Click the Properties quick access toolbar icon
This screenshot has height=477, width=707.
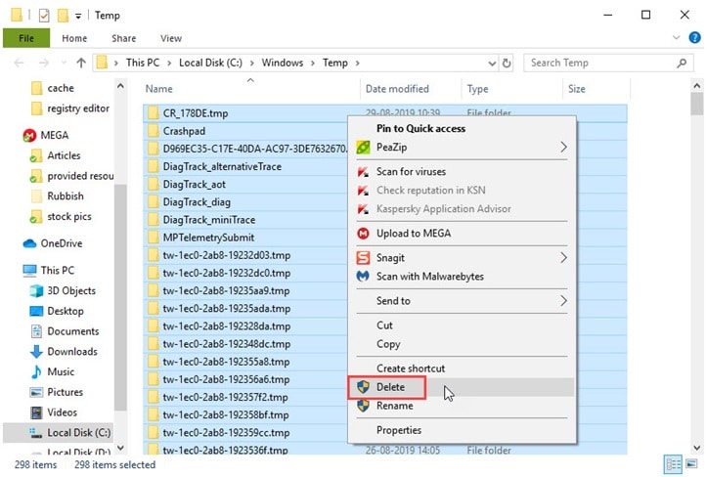tap(44, 16)
